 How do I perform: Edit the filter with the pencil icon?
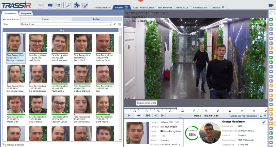pos(115,24)
